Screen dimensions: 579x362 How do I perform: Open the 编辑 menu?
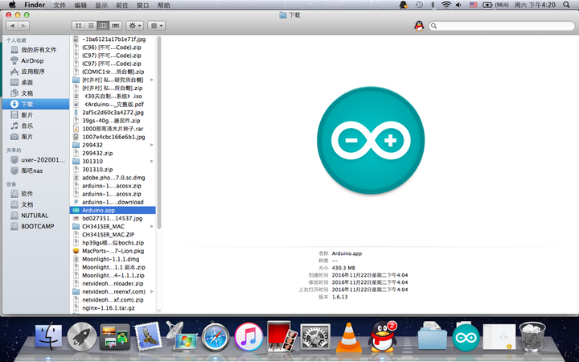coord(80,5)
